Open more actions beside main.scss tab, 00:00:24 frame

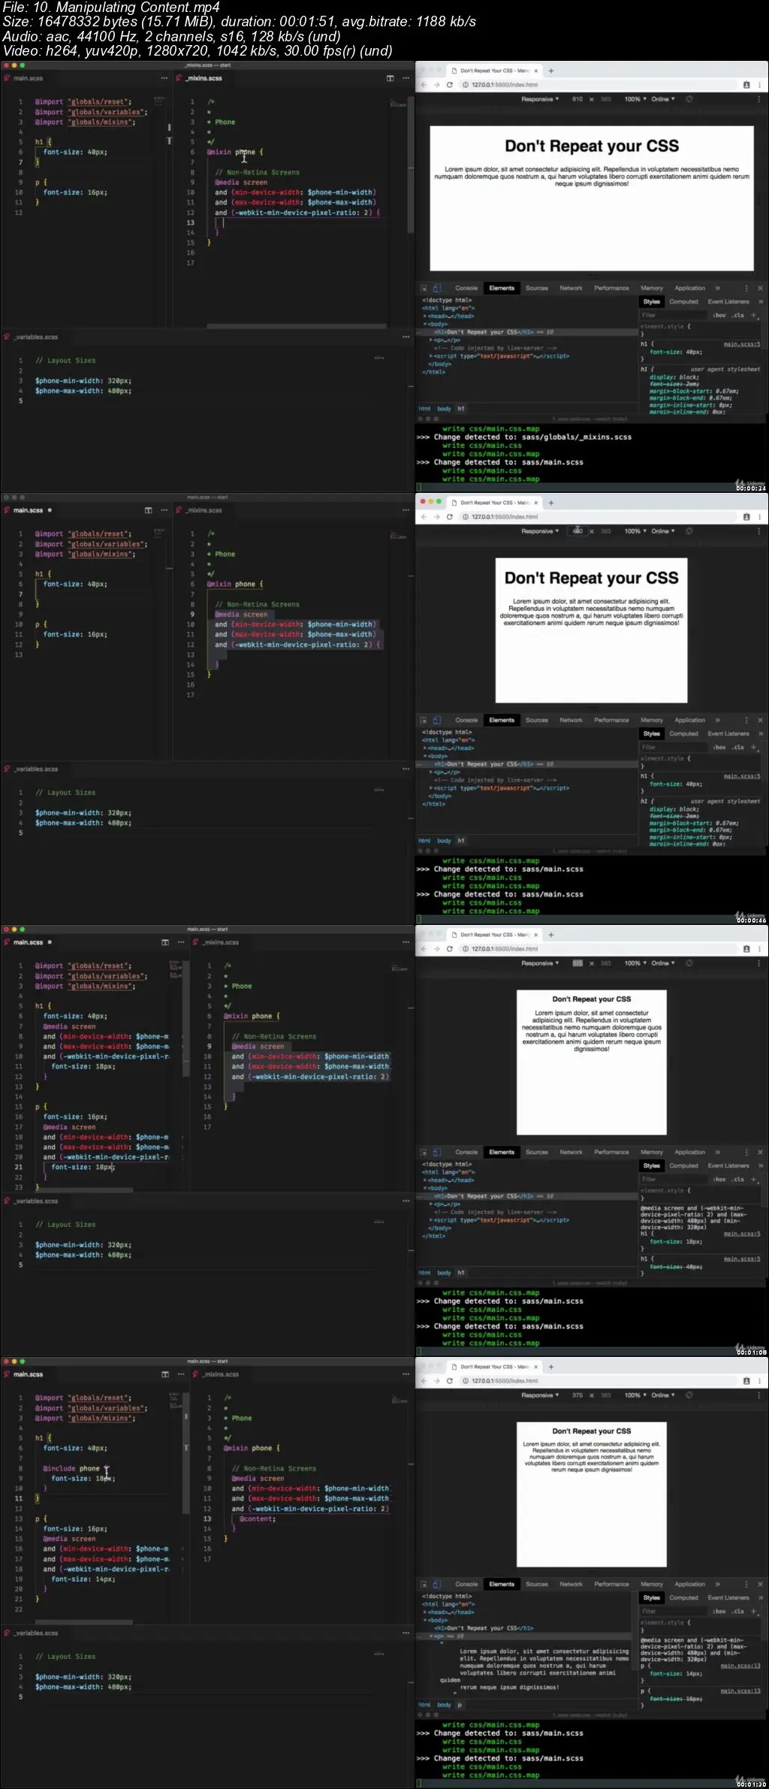pos(164,78)
